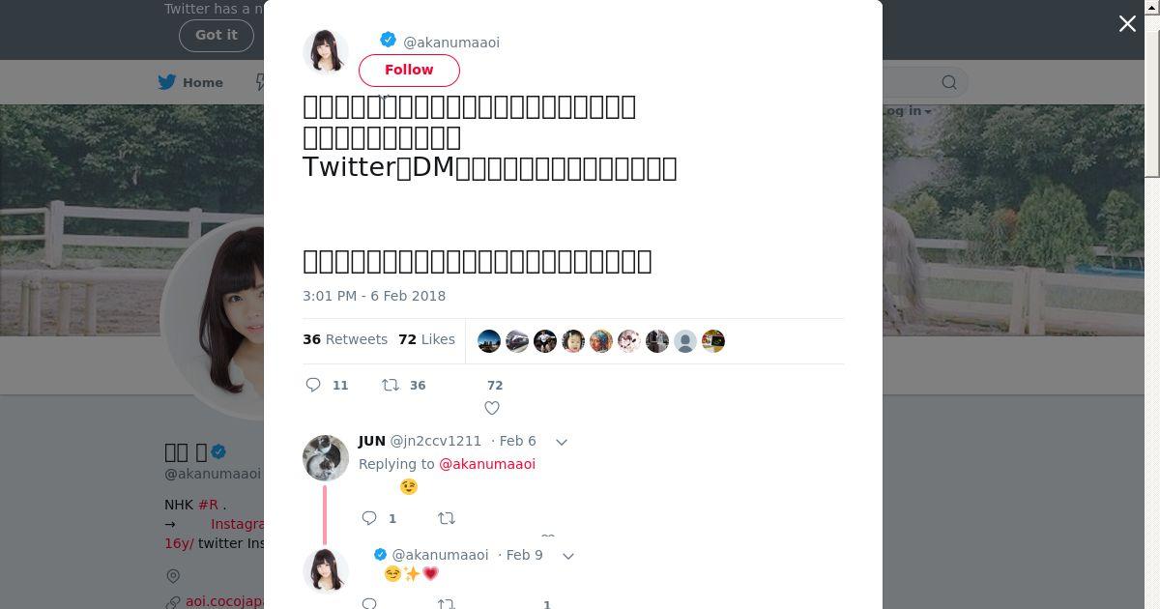Open the @akanumaaoi mention link
The width and height of the screenshot is (1160, 609).
click(487, 464)
